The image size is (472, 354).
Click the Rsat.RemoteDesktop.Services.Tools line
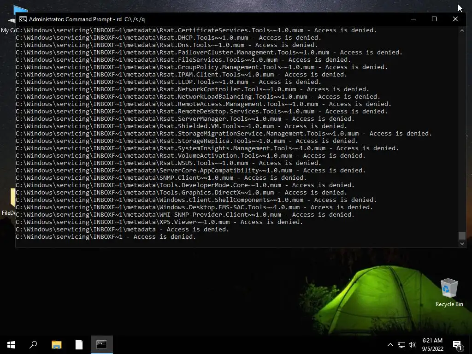(x=202, y=112)
